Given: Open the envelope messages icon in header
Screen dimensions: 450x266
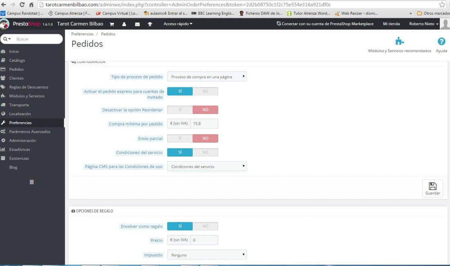Looking at the screenshot, I should (137, 24).
